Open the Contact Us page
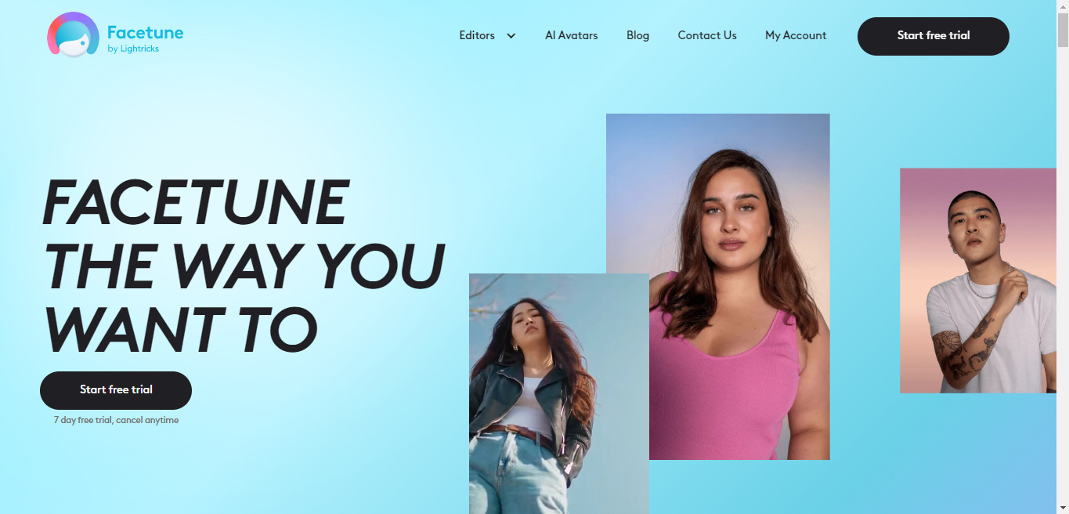The height and width of the screenshot is (514, 1069). tap(707, 35)
